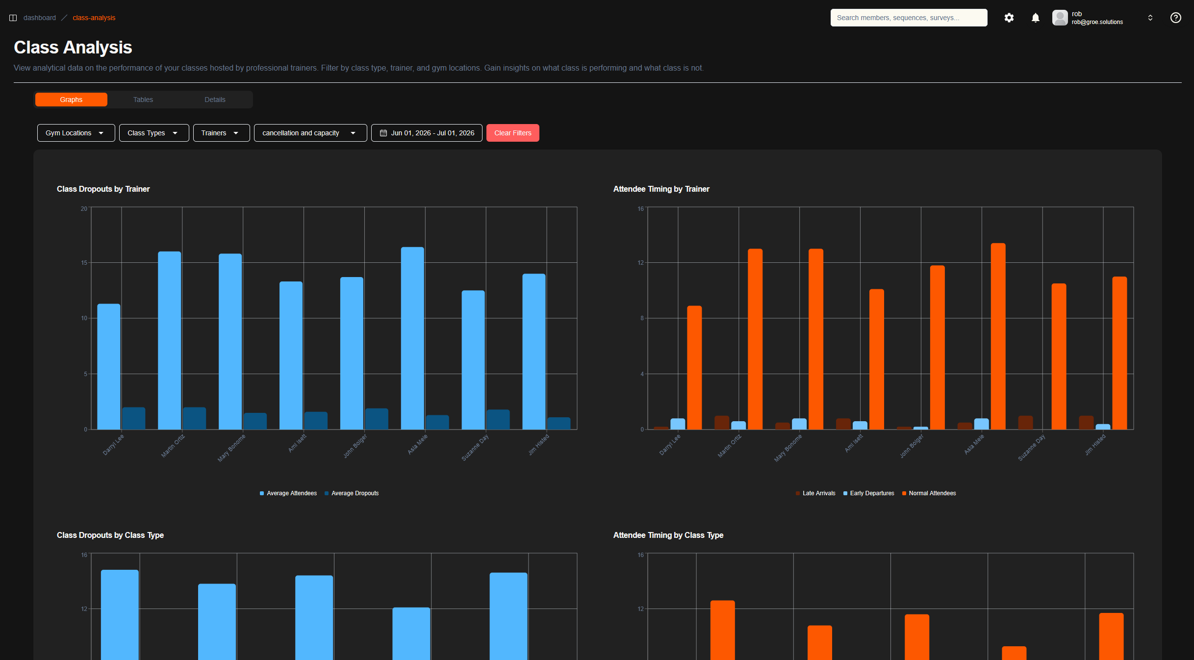1194x660 pixels.
Task: Go to dashboard breadcrumb link
Action: [40, 18]
